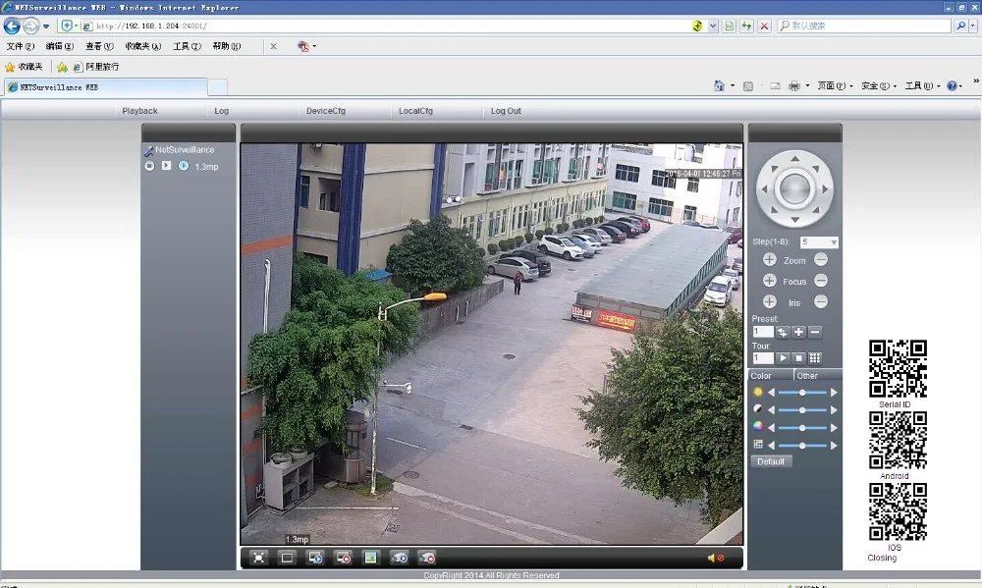Start the camera Tour playback
982x588 pixels.
(x=784, y=357)
